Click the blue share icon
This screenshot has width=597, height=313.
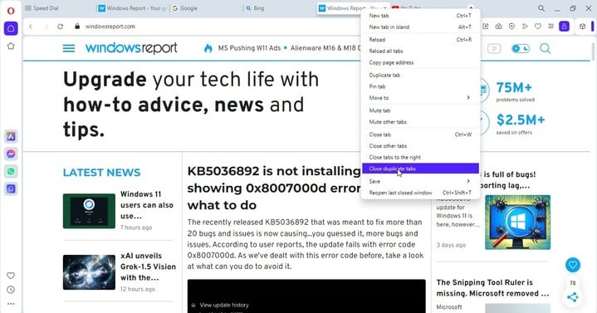coord(573,297)
